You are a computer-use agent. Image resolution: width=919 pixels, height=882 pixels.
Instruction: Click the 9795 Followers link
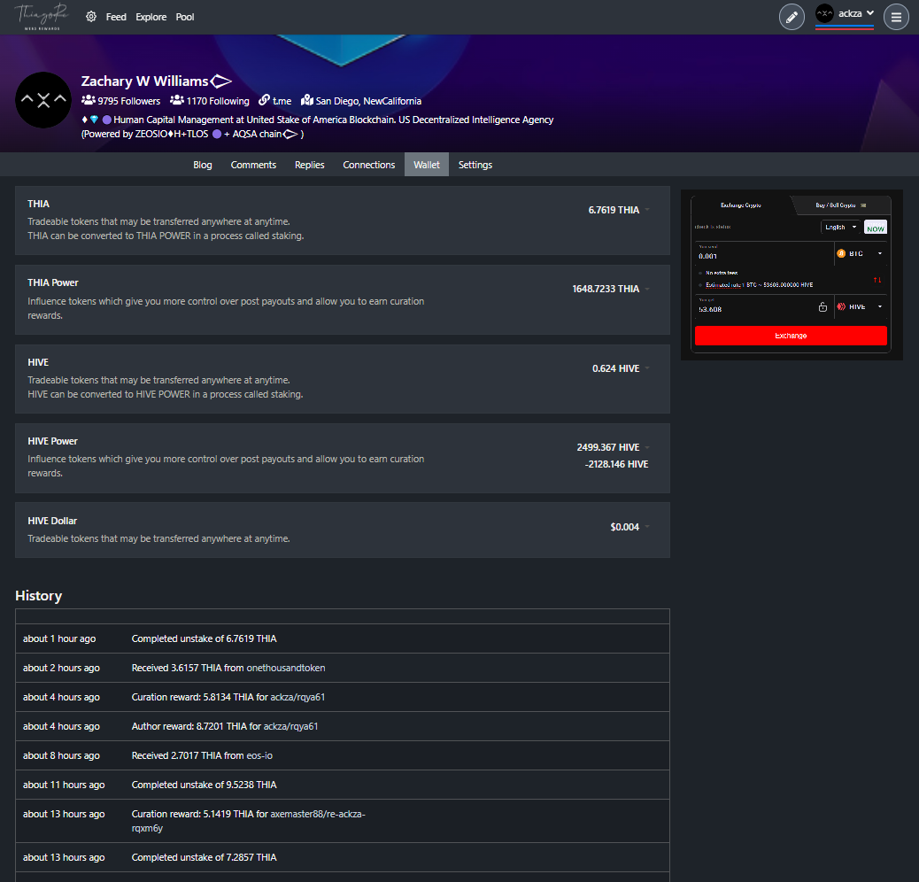129,101
